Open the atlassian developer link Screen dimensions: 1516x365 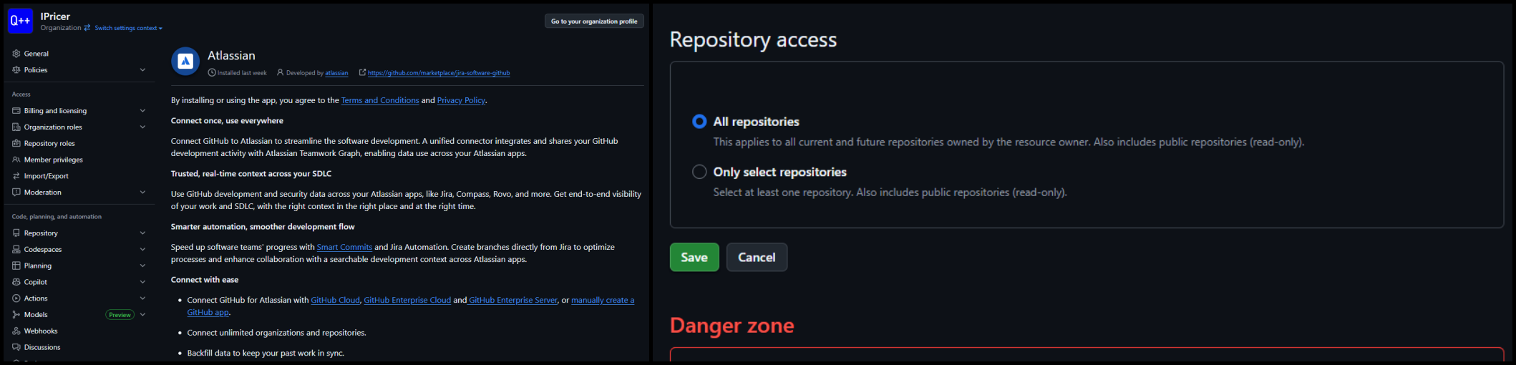pyautogui.click(x=336, y=73)
